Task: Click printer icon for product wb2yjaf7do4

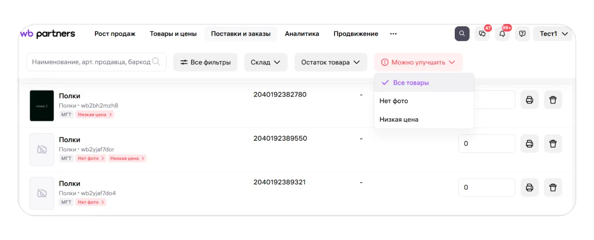Action: pos(529,187)
